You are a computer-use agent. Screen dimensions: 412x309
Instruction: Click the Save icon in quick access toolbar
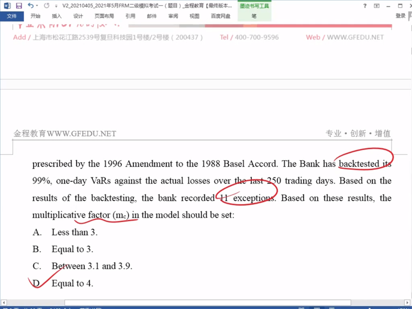[19, 6]
